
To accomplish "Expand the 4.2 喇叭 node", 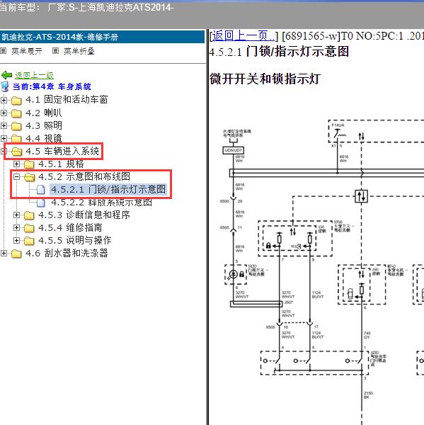I will (4, 113).
